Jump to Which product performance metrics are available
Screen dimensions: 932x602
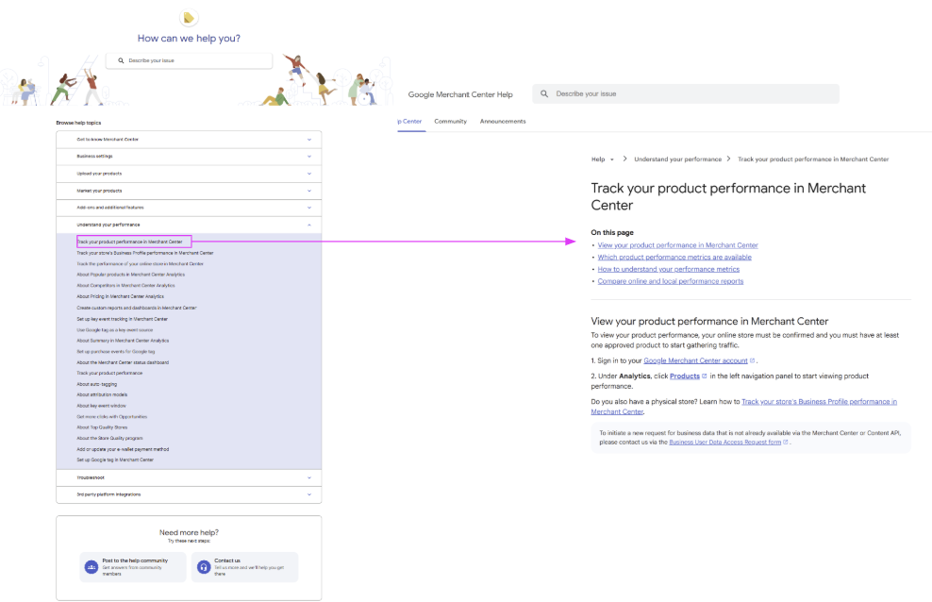point(674,258)
